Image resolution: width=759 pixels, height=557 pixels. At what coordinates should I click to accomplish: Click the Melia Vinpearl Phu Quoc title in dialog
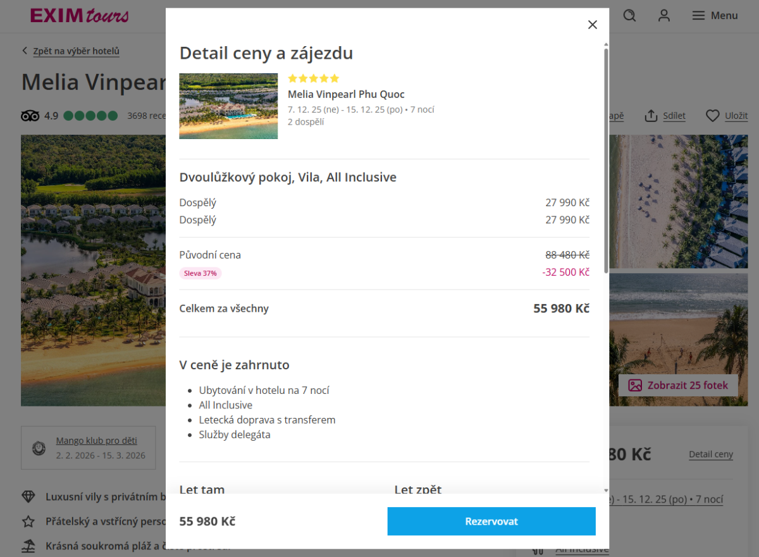coord(346,94)
